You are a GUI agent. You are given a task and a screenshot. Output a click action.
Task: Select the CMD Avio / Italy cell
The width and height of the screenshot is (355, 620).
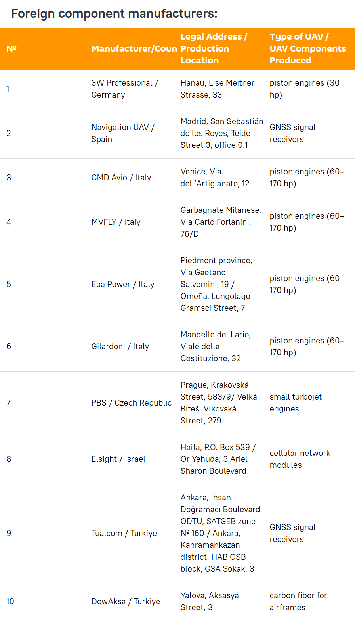(x=121, y=178)
